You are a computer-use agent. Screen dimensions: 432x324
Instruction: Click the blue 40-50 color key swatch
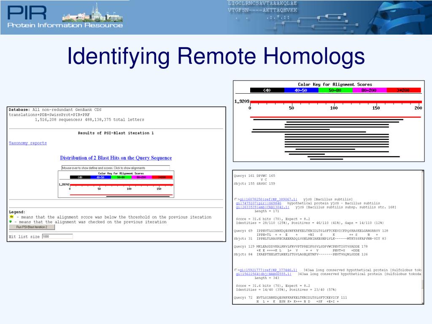click(x=301, y=90)
